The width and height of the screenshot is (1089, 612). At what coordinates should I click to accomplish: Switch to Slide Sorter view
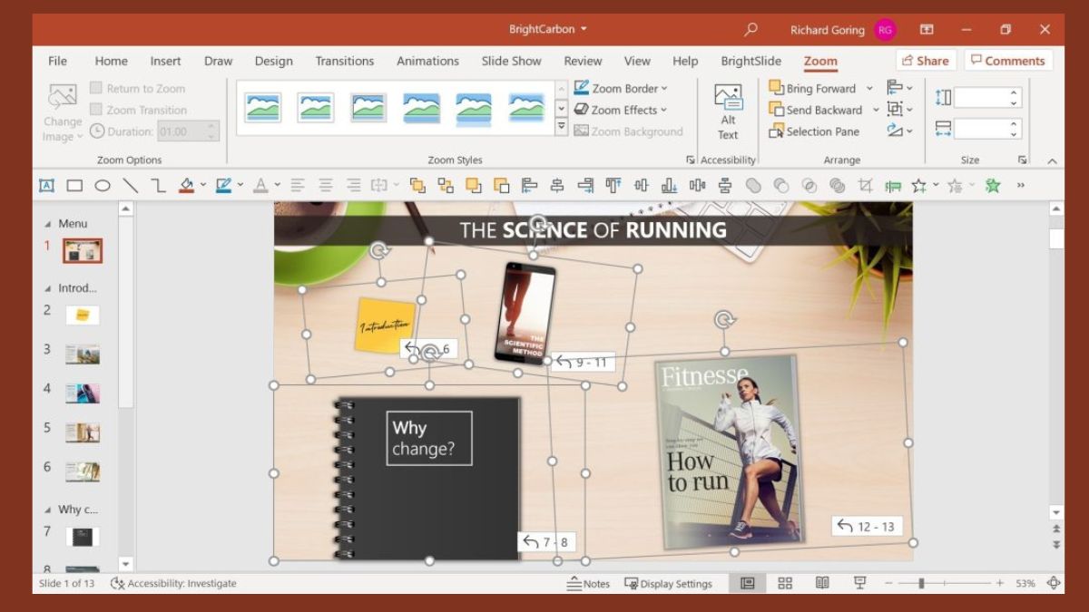point(786,584)
